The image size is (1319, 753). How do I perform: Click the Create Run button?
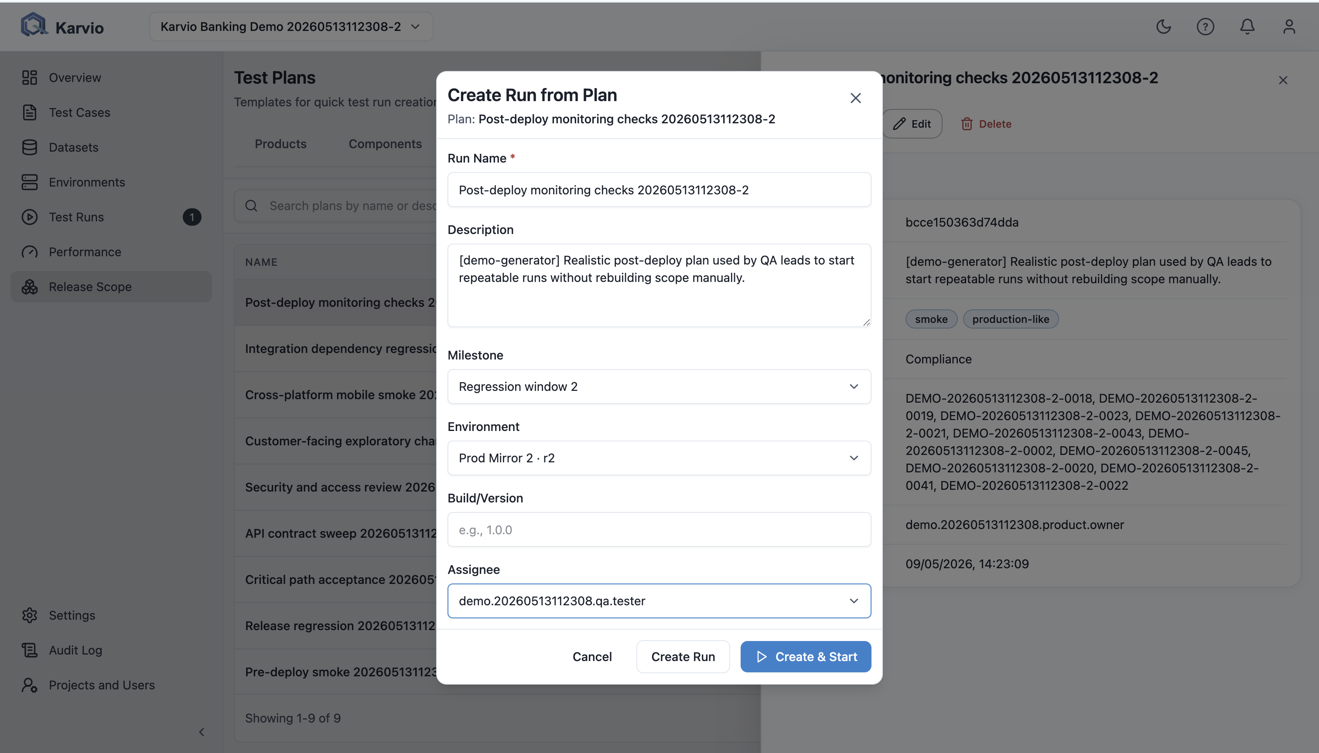point(683,656)
